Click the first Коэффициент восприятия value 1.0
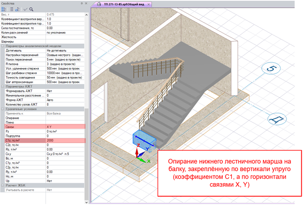Screen dimensions: 303x205 click(65, 19)
